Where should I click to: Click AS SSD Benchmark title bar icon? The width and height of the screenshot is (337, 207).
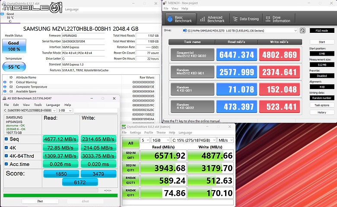[x=4, y=98]
